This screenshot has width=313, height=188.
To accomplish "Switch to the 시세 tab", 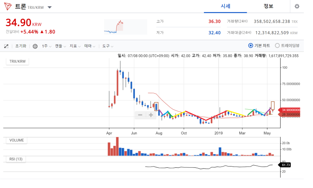I will coord(225,6).
